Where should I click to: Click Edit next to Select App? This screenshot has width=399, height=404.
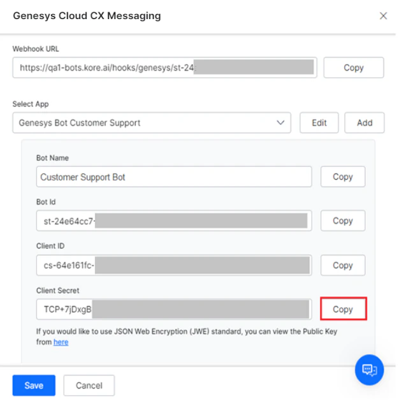pyautogui.click(x=319, y=122)
